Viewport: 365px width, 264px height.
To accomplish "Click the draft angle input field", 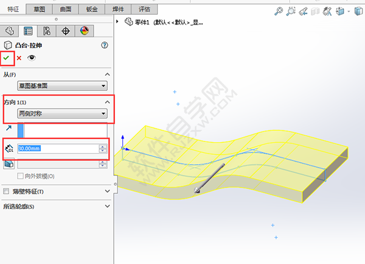I will [x=58, y=164].
